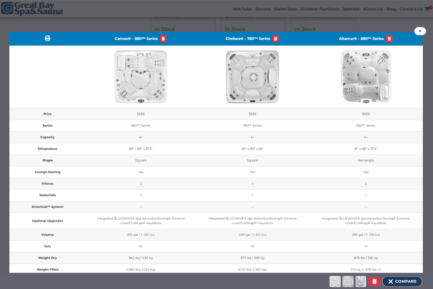Click Cameo weight filled 4,882 lbs value
433x289 pixels.
click(141, 270)
